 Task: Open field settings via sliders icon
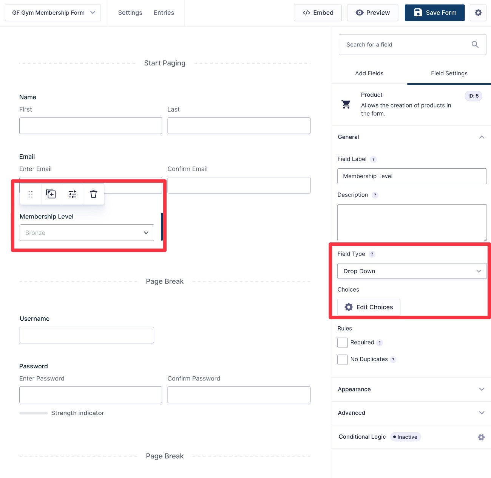coord(73,194)
